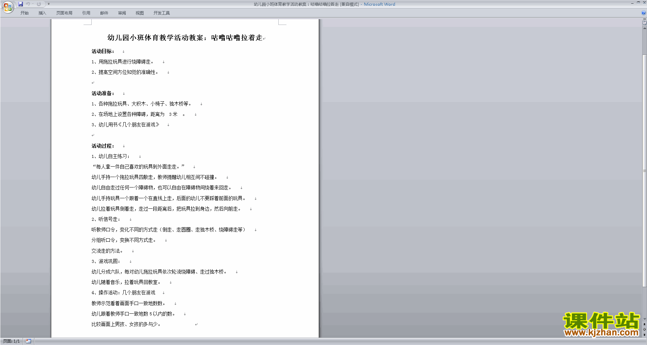This screenshot has height=345, width=647.
Task: Click the Redo icon
Action: pyautogui.click(x=39, y=4)
